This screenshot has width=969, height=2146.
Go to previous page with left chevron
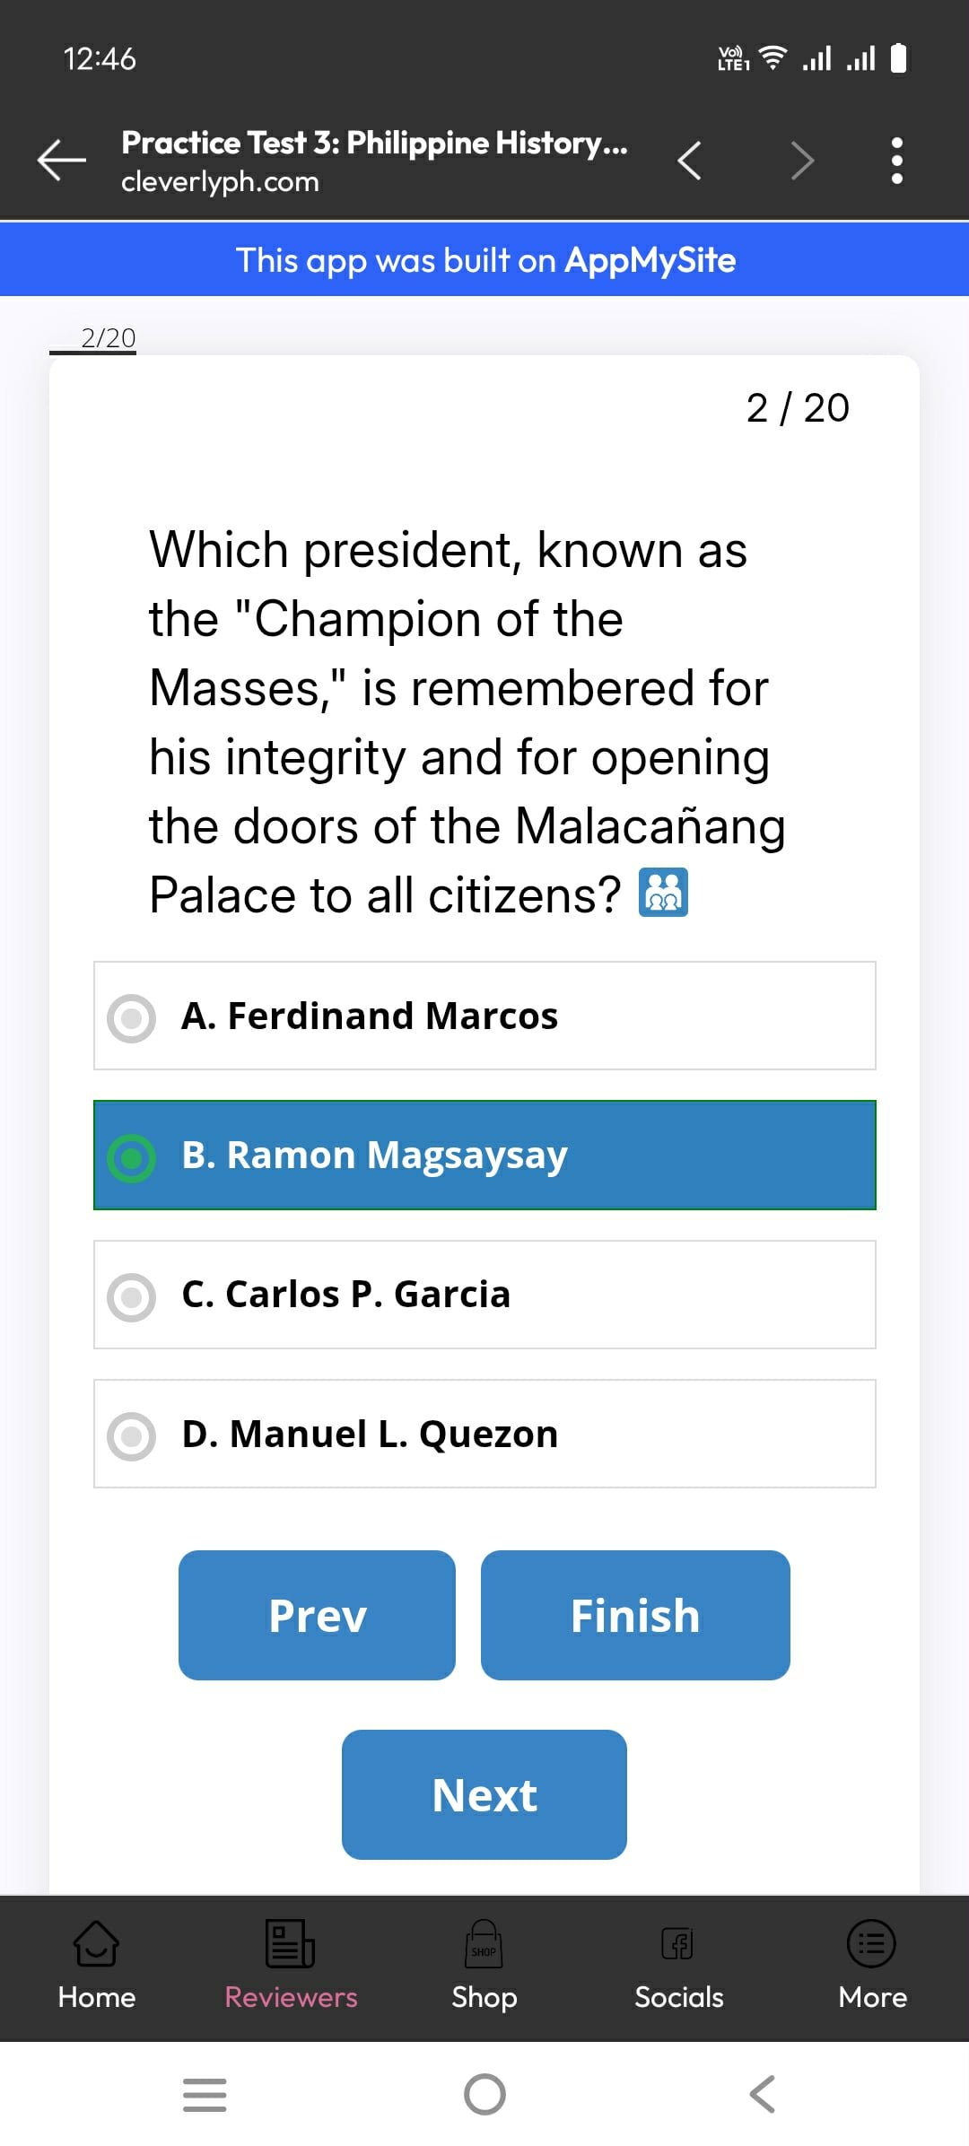(x=689, y=161)
